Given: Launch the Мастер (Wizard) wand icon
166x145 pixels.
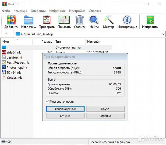Looking at the screenshot, I should (108, 20).
